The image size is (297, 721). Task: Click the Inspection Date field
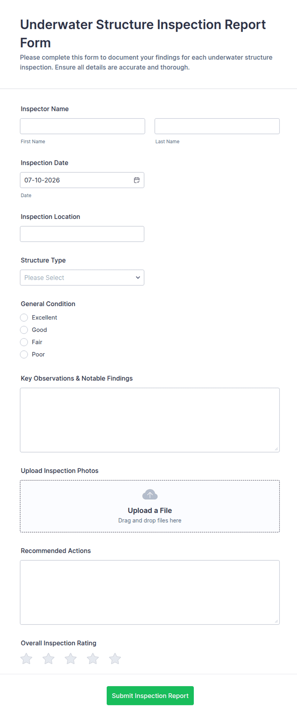tap(82, 180)
